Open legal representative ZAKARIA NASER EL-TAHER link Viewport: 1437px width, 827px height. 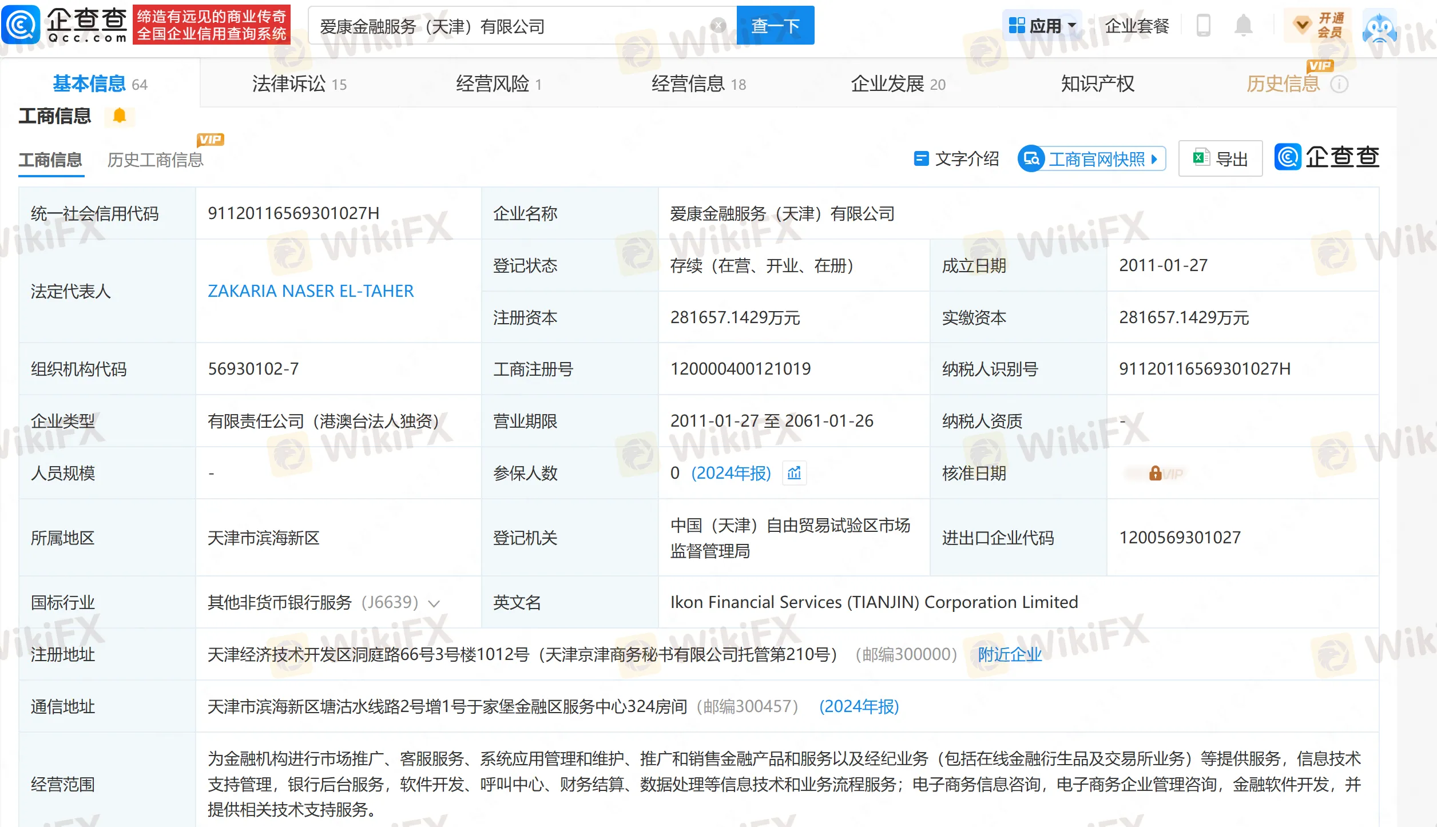pyautogui.click(x=311, y=291)
